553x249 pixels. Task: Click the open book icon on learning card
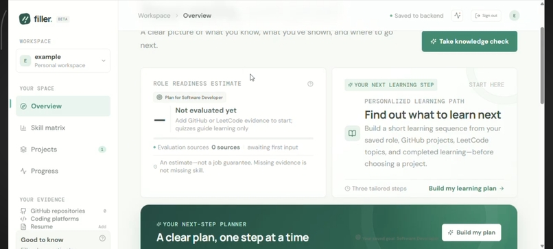tap(352, 133)
